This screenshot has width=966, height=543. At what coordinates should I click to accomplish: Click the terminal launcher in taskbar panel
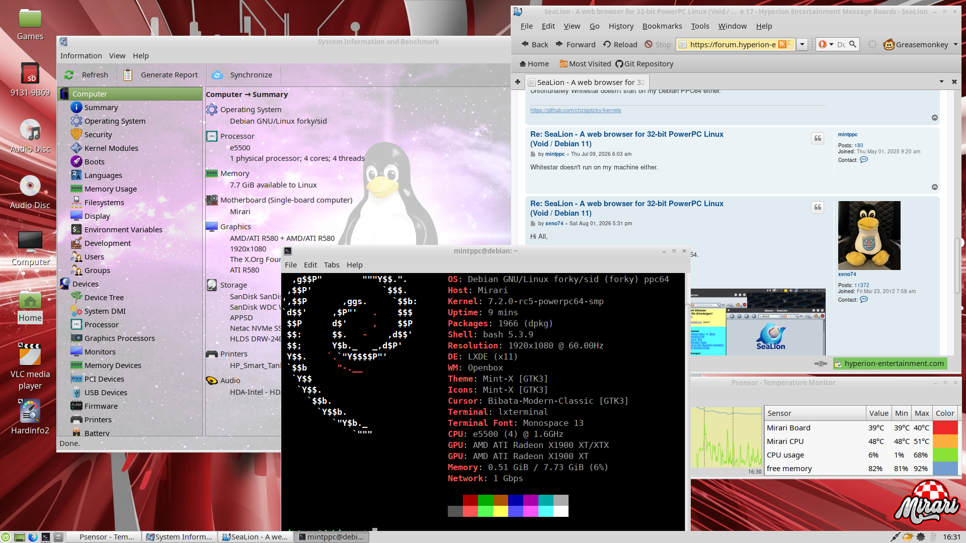[46, 537]
